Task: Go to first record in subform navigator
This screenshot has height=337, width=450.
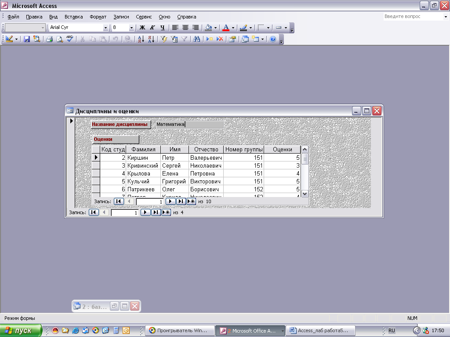Action: [x=119, y=201]
